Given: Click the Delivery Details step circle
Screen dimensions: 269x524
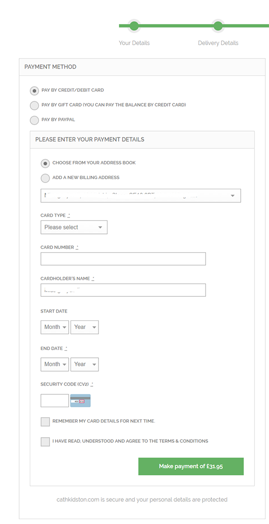Looking at the screenshot, I should (218, 26).
